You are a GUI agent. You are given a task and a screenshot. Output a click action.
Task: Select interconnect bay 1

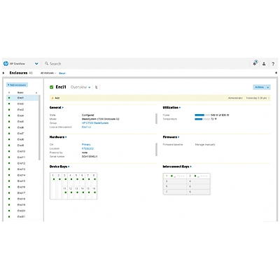[x=175, y=176]
